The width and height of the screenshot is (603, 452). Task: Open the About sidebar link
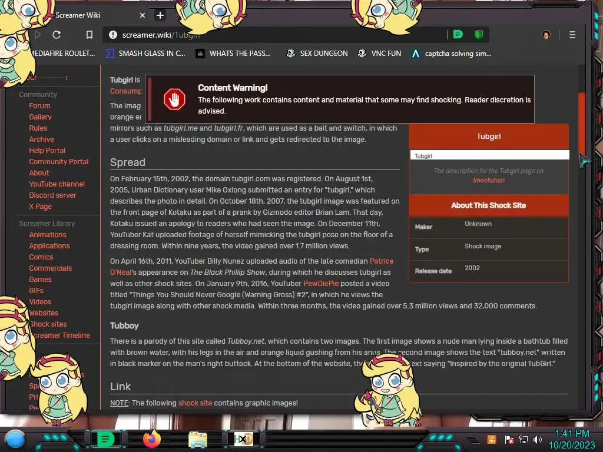[39, 172]
